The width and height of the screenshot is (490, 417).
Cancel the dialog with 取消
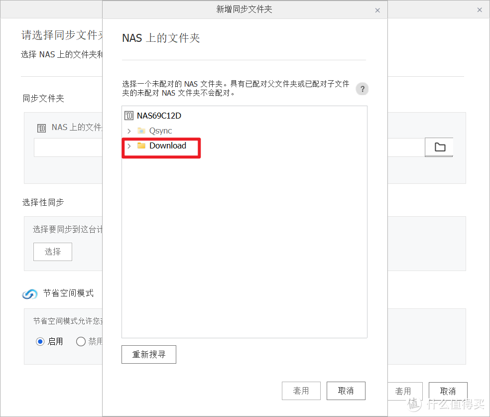click(x=346, y=391)
